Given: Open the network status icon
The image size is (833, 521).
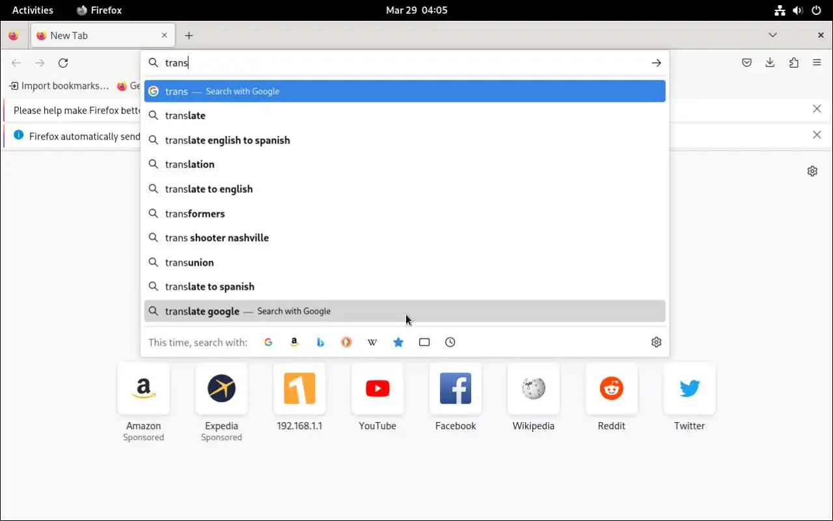Looking at the screenshot, I should [x=780, y=10].
